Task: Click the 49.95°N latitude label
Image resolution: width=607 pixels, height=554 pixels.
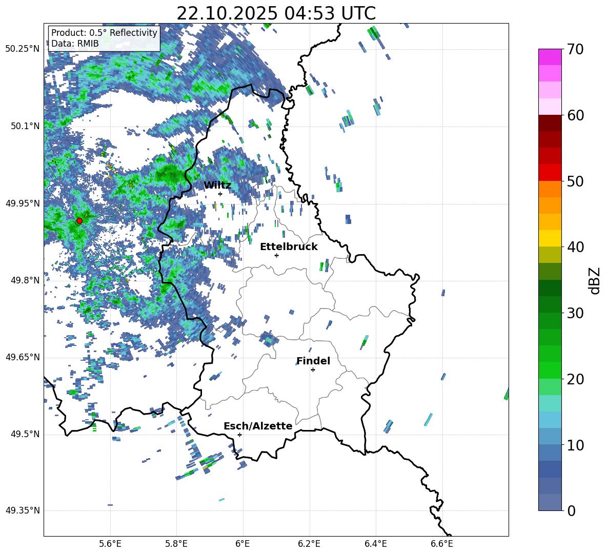Action: coord(23,203)
